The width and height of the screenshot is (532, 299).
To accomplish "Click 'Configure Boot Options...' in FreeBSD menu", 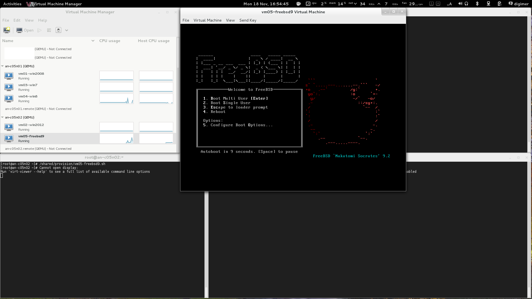I will [x=238, y=125].
